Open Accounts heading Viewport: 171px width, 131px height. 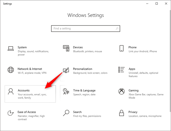pos(24,90)
